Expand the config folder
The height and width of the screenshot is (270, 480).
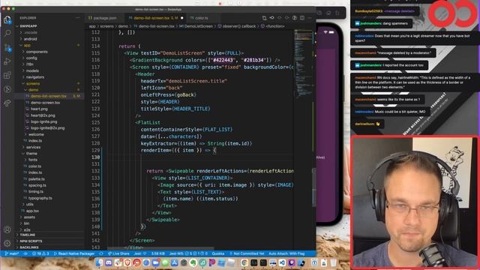(31, 58)
